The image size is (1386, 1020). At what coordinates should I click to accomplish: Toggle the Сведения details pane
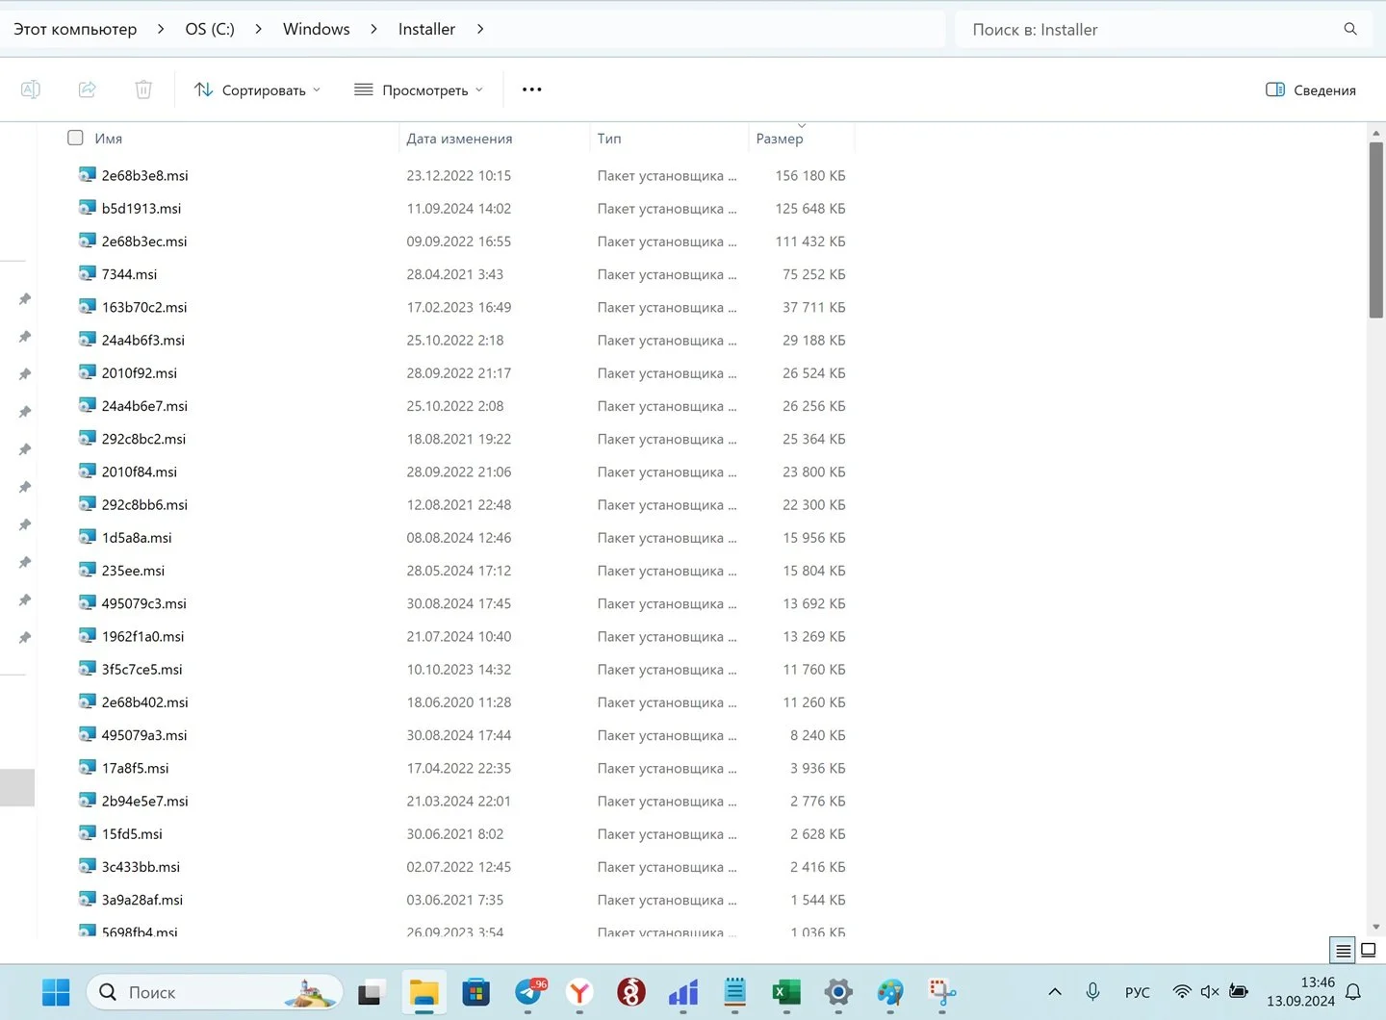1310,89
